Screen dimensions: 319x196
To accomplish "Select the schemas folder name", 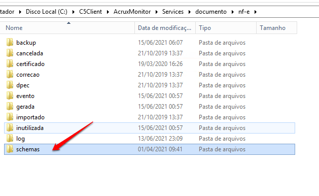I will [28, 149].
